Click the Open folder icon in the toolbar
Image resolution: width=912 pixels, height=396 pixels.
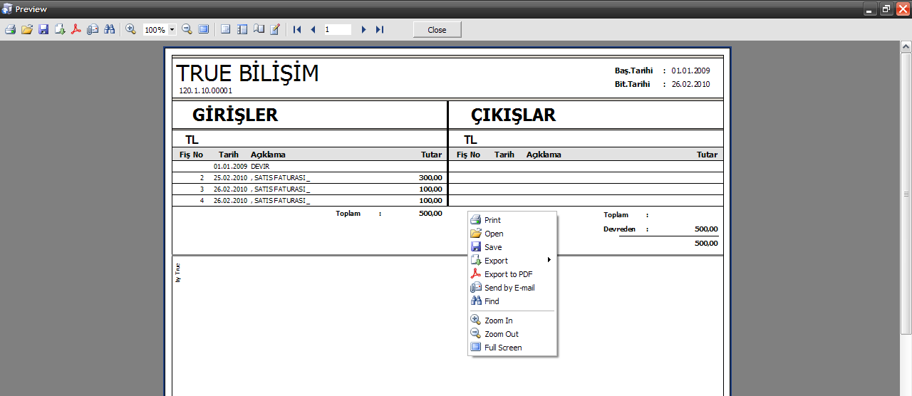(x=27, y=29)
